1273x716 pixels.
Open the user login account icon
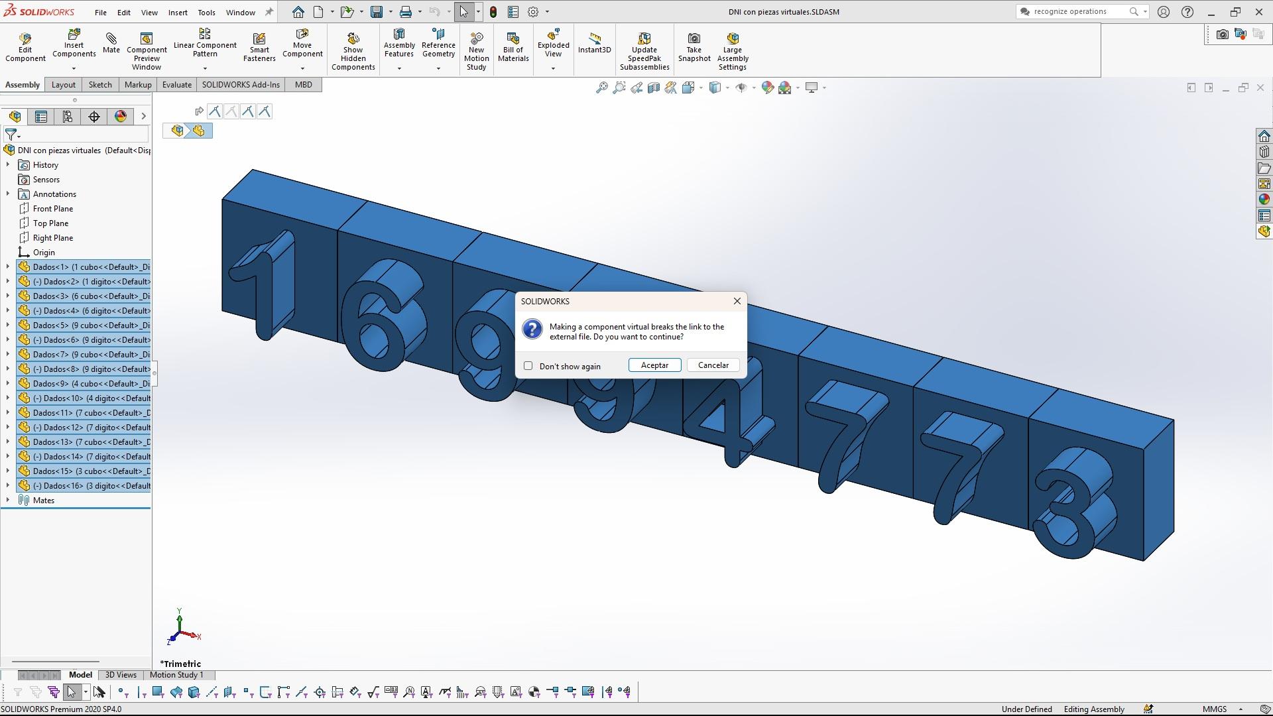coord(1163,12)
